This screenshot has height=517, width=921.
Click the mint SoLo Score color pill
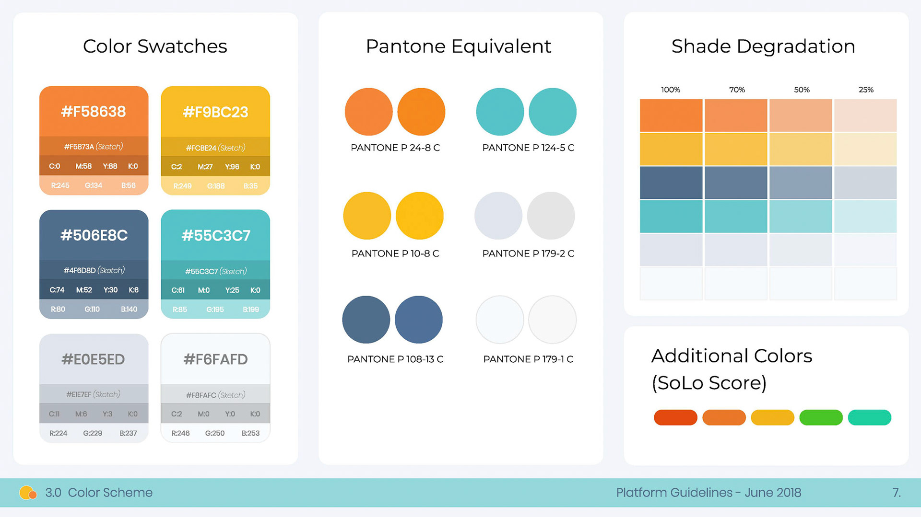870,417
